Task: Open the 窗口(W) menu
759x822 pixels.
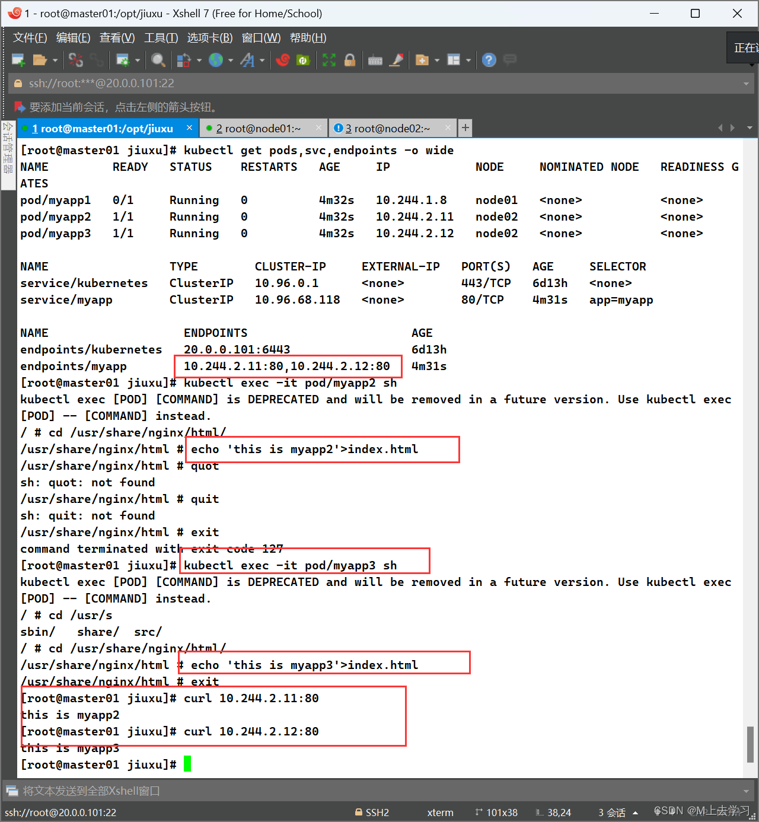Action: [x=261, y=38]
